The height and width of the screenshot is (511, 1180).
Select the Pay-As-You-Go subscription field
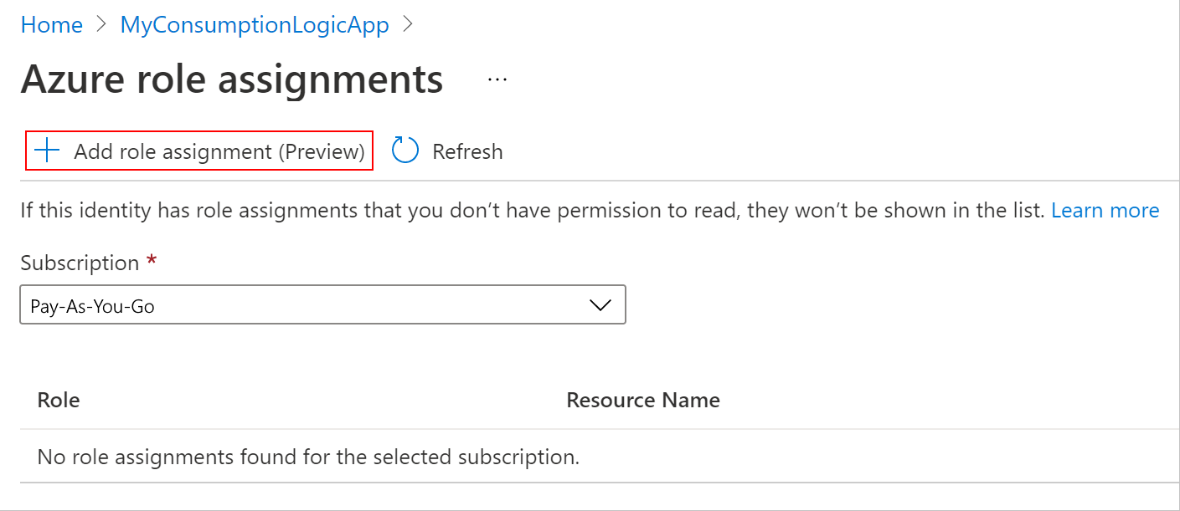click(251, 304)
